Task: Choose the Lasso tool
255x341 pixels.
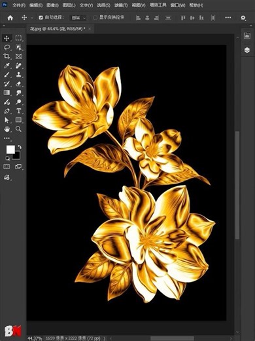Action: [7, 47]
